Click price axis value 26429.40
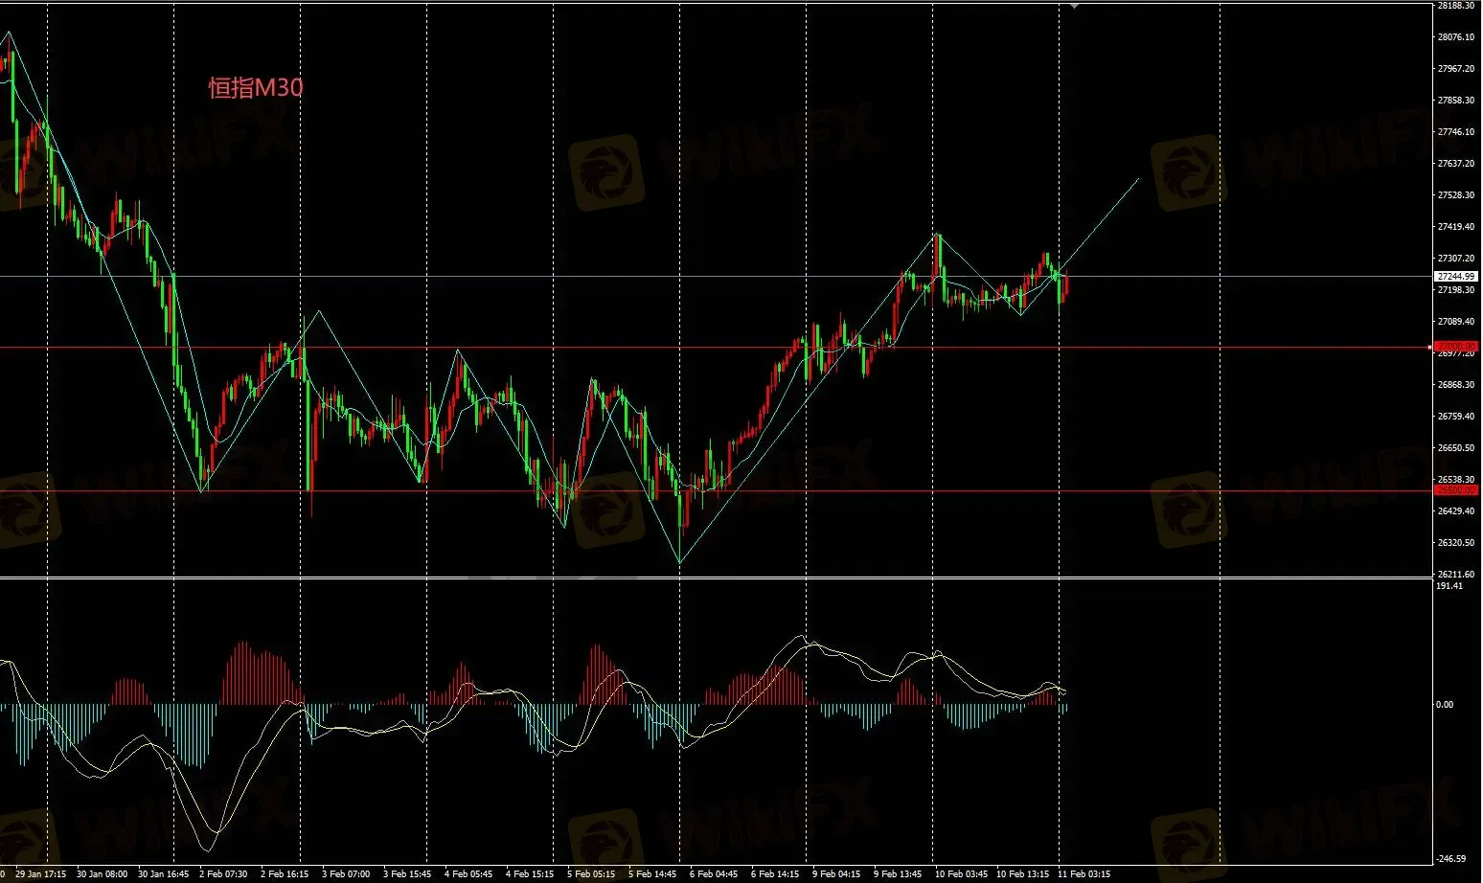The image size is (1483, 883). click(1456, 511)
